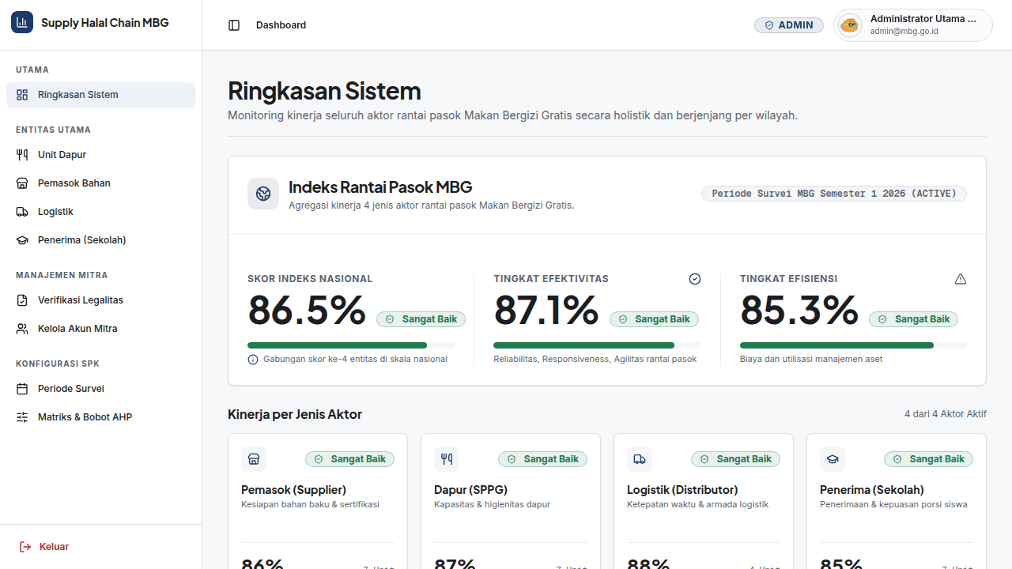The image size is (1012, 569).
Task: Go to Periode Survei configuration
Action: (x=100, y=389)
